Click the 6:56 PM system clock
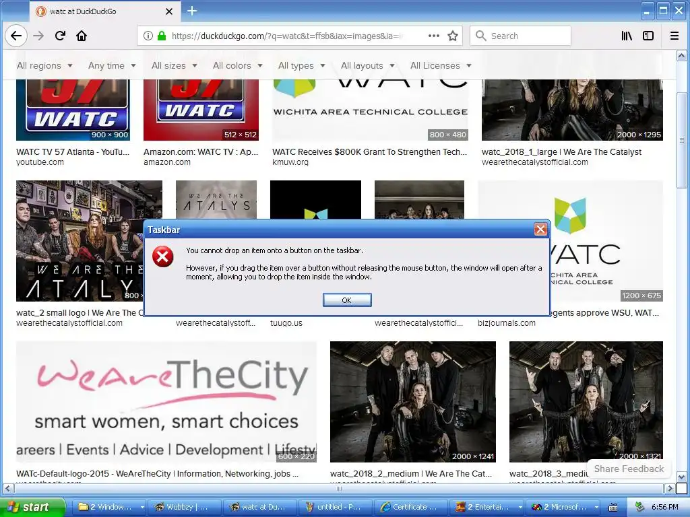The height and width of the screenshot is (517, 690). click(x=664, y=507)
